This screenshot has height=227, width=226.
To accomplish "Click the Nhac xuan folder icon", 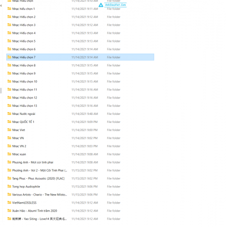I will click(9, 154).
